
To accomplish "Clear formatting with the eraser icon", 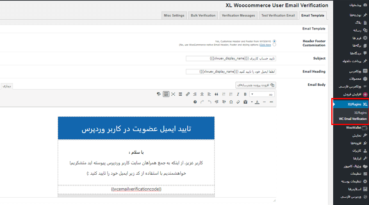I will point(238,102).
